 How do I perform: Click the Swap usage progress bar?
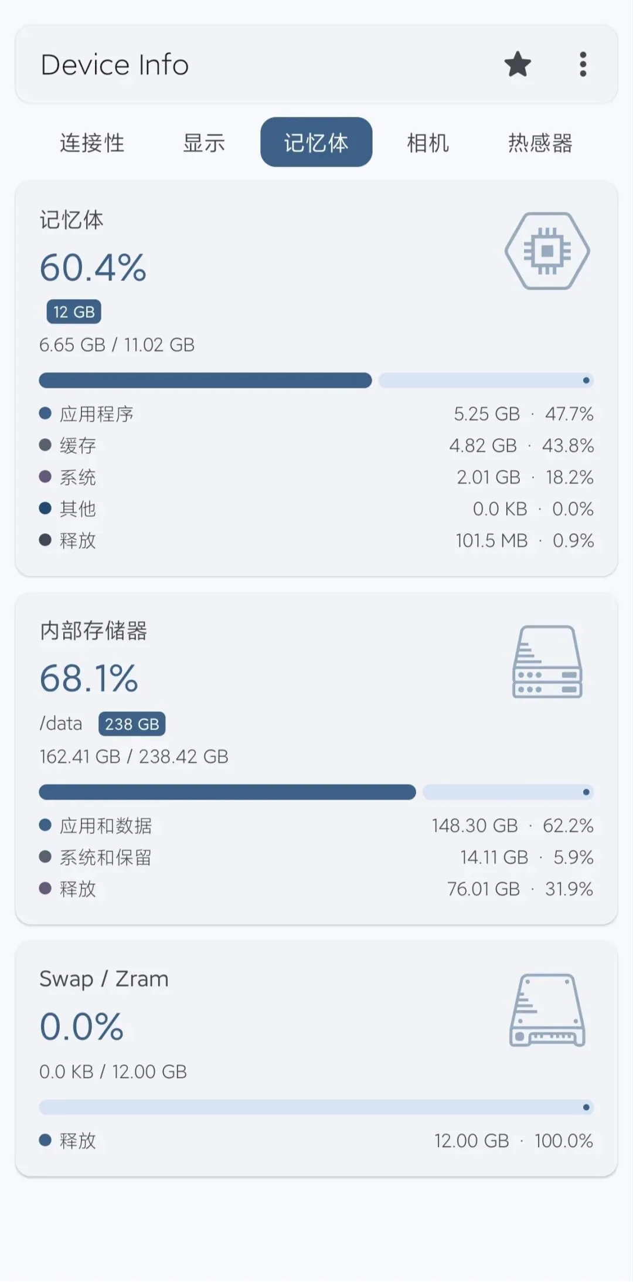pyautogui.click(x=316, y=1107)
